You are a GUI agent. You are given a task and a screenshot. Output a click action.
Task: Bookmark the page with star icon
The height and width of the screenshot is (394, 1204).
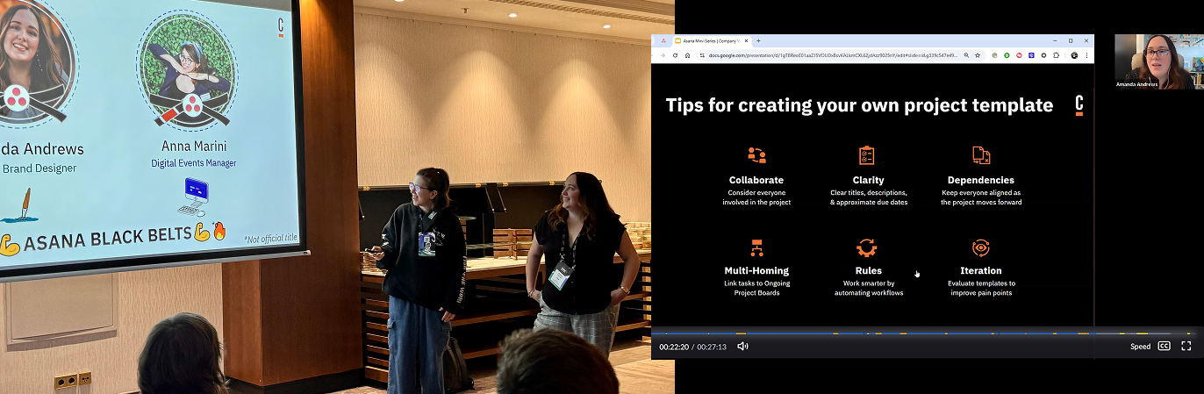pyautogui.click(x=978, y=55)
